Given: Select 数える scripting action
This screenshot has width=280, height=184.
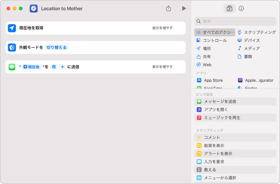Looking at the screenshot, I should [235, 170].
